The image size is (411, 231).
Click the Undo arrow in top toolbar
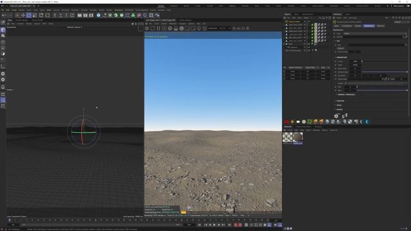coord(4,15)
